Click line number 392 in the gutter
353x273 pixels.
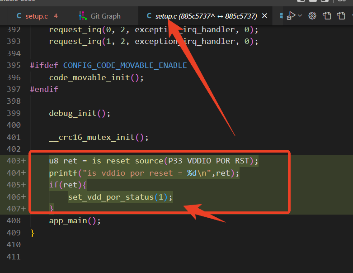point(14,29)
